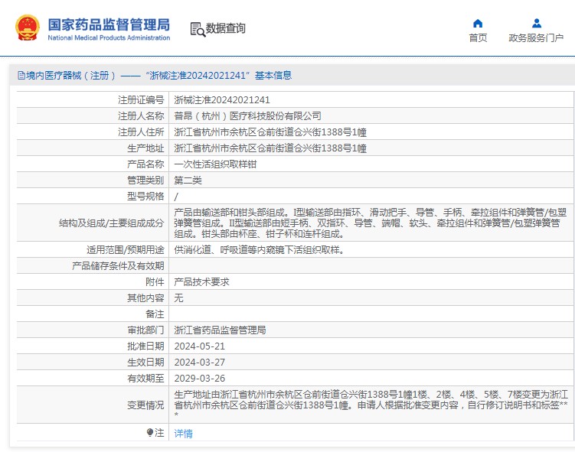This screenshot has width=575, height=452.
Task: Go to 首页 text label
Action: click(478, 38)
